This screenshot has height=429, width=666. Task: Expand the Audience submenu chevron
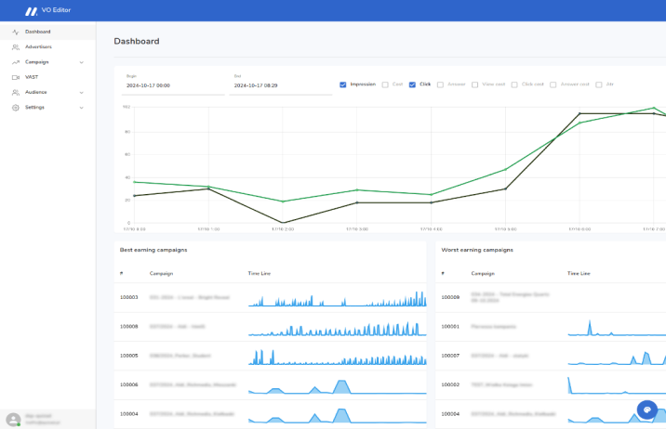coord(82,92)
